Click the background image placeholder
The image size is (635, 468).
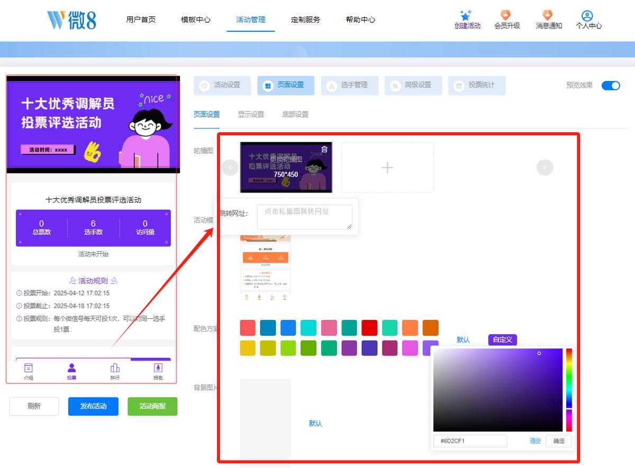click(266, 423)
